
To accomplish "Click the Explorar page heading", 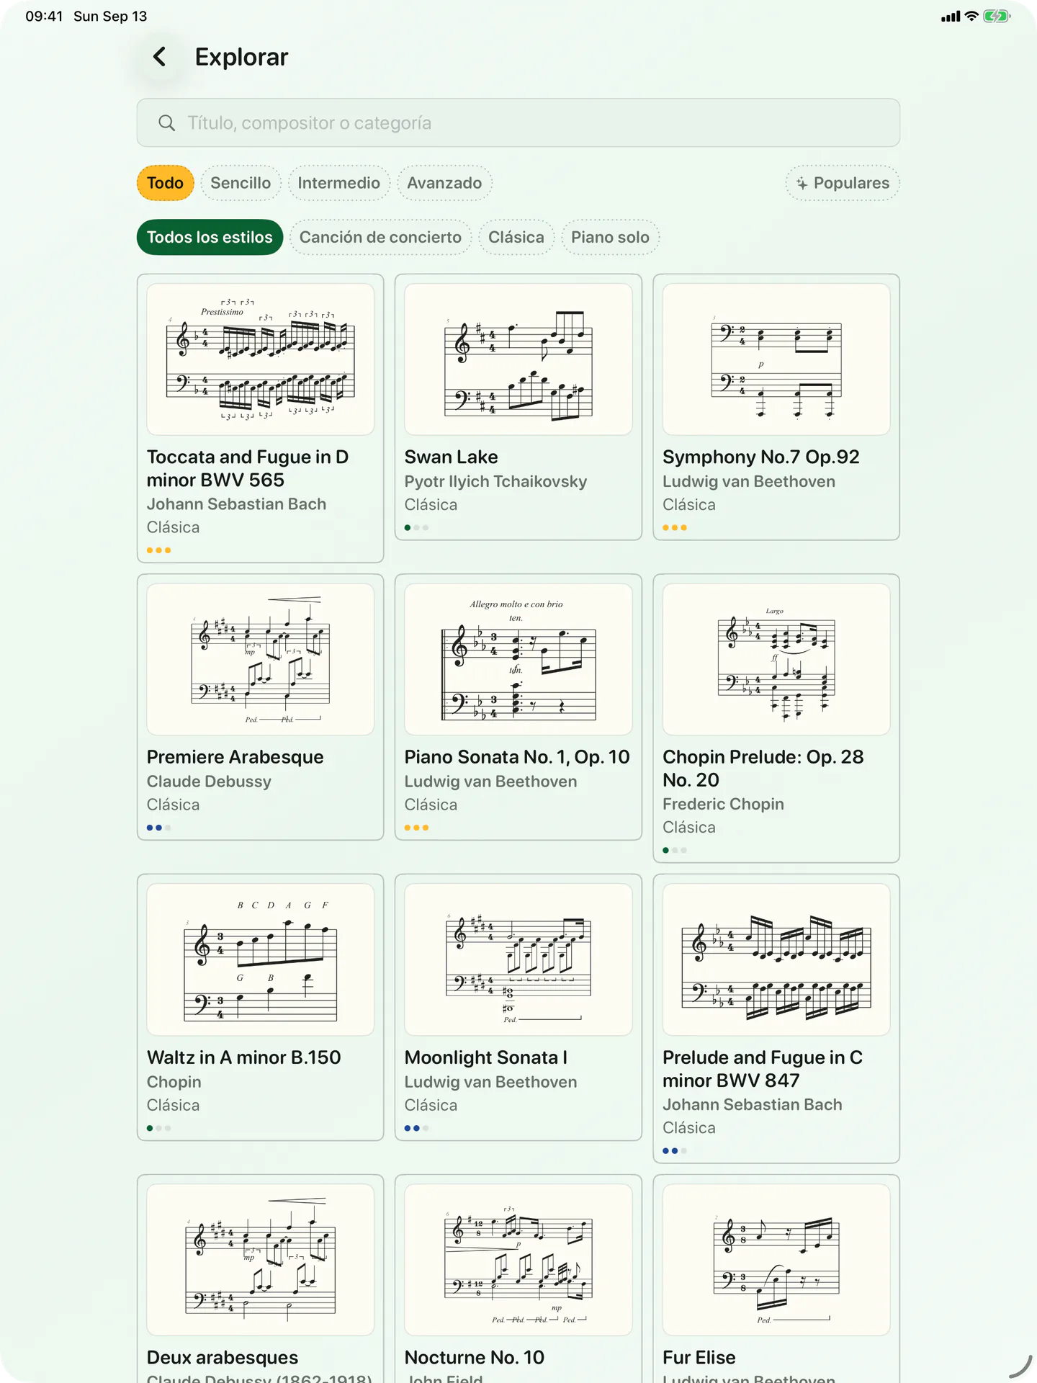I will coord(241,57).
